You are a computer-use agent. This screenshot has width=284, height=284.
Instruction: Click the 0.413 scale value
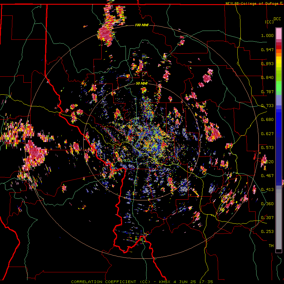coord(267,190)
